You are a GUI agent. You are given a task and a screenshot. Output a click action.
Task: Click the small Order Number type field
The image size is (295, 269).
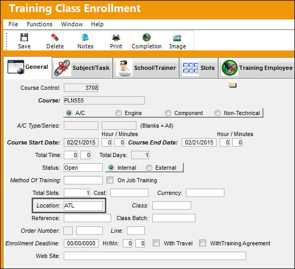[68, 231]
